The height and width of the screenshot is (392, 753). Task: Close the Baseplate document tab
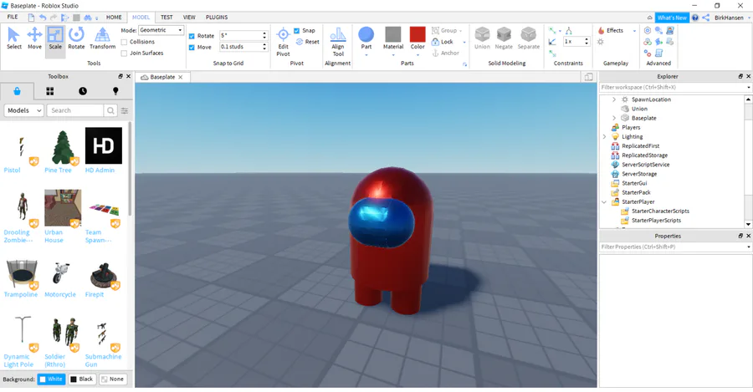(181, 77)
